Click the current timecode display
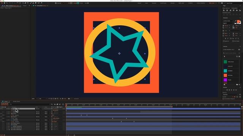The height and width of the screenshot is (136, 243). 5,104
